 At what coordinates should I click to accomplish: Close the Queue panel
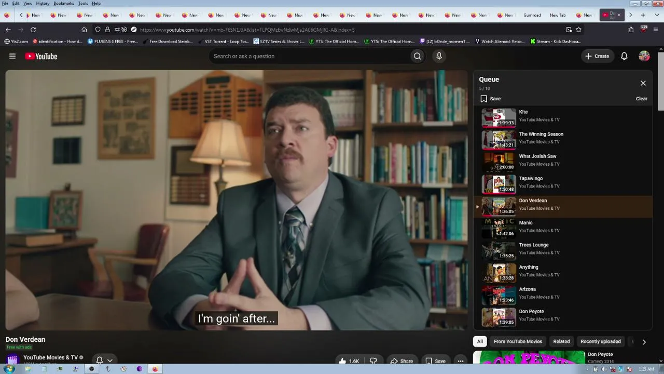tap(643, 83)
